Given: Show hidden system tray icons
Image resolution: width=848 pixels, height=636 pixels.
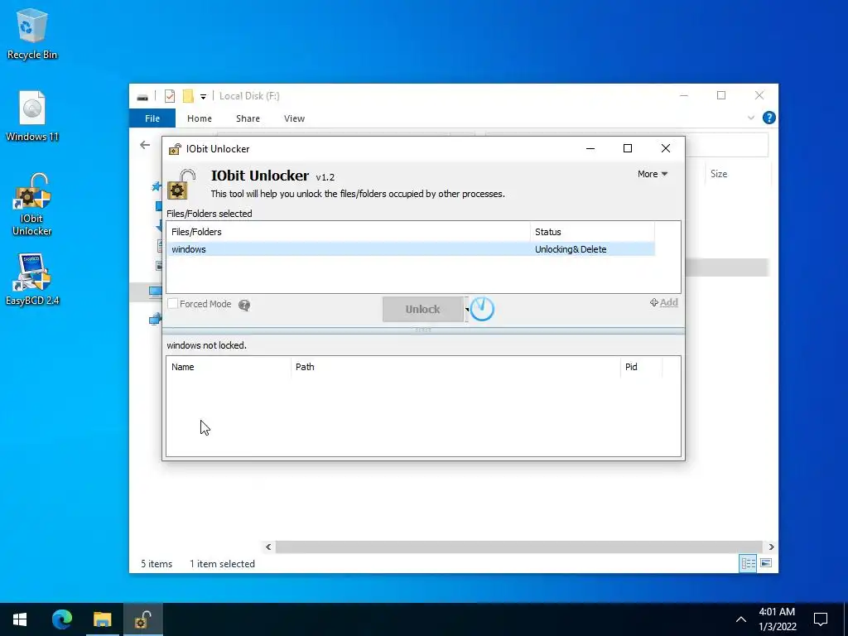Looking at the screenshot, I should tap(741, 619).
